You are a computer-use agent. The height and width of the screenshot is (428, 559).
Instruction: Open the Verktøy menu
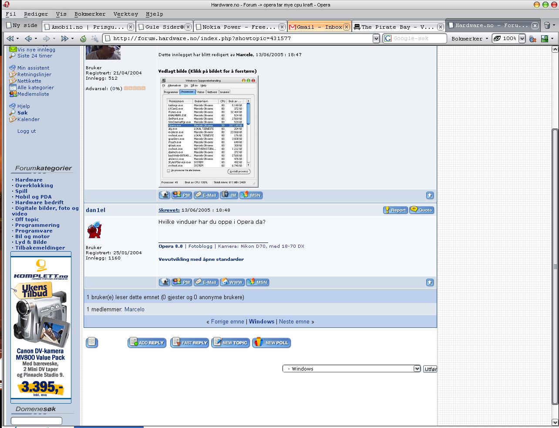click(x=126, y=14)
